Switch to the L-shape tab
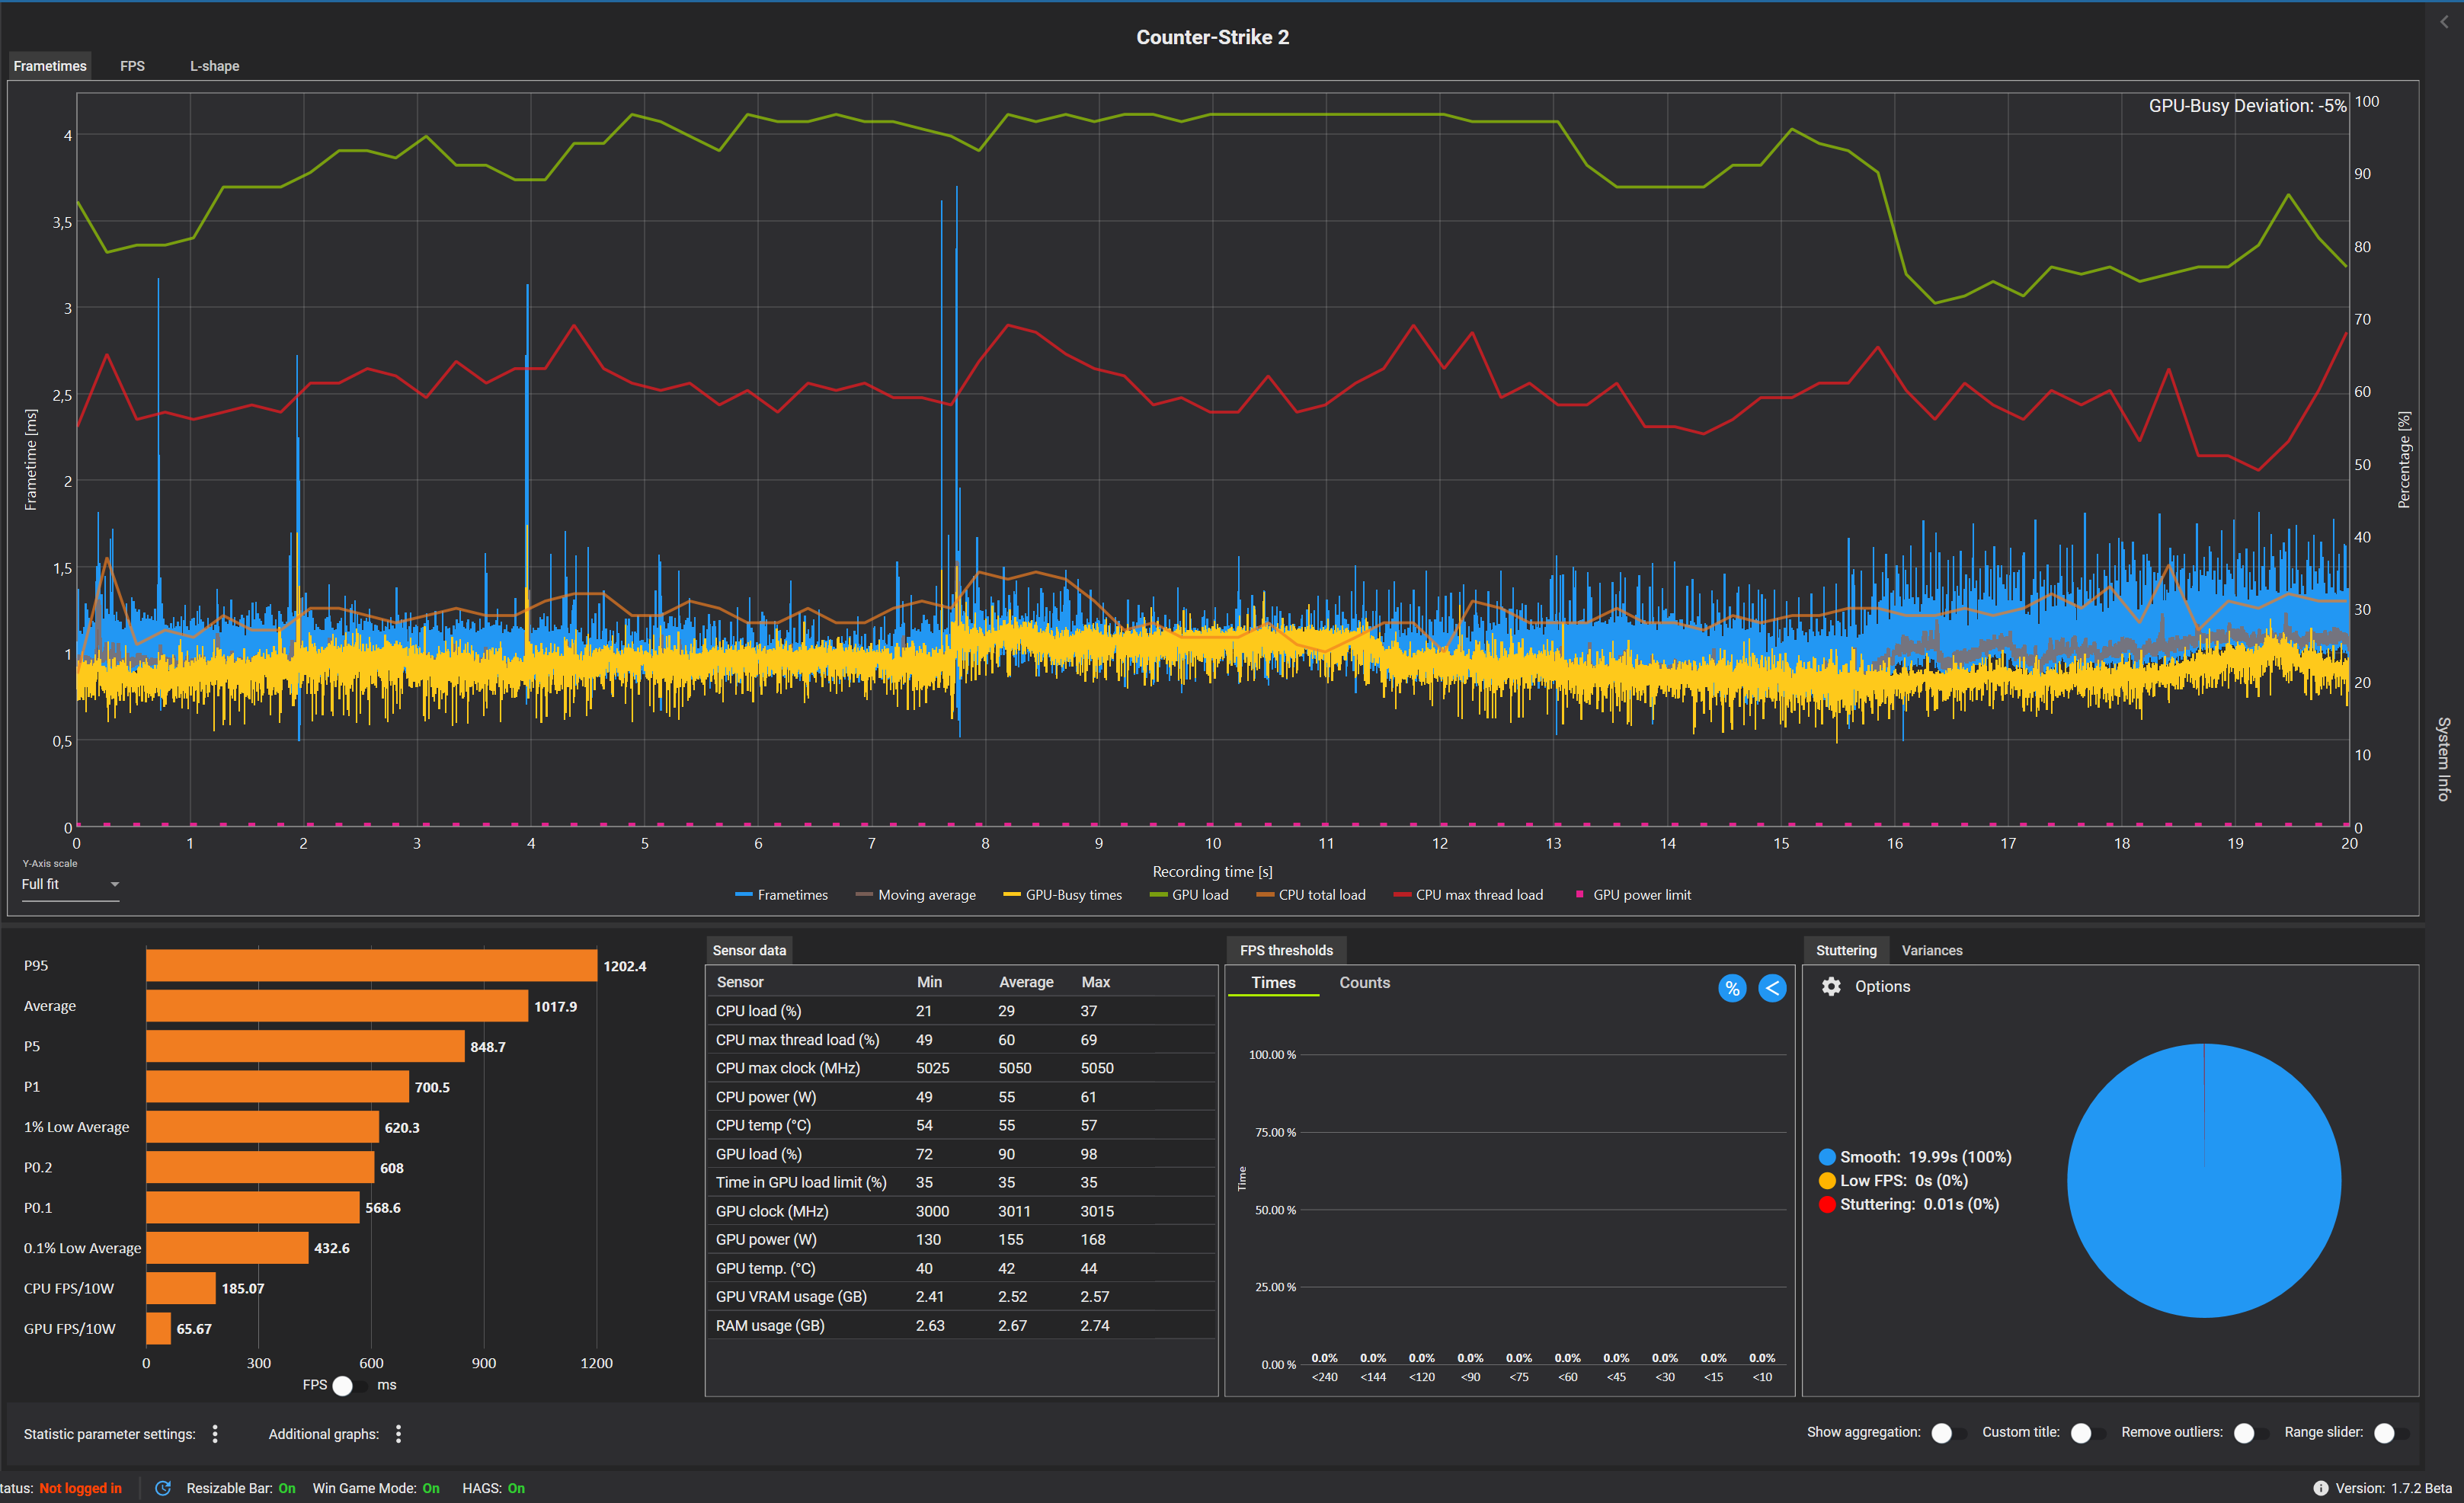Image resolution: width=2464 pixels, height=1503 pixels. click(214, 66)
